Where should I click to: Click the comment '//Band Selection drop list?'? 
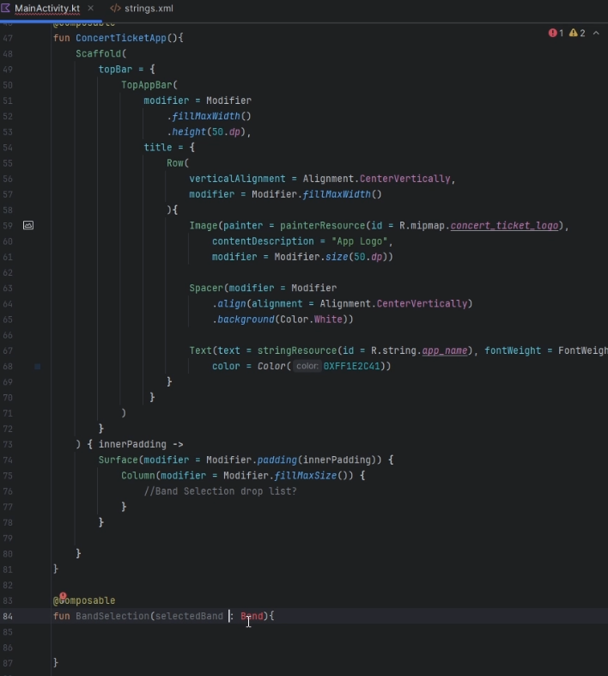pos(220,491)
